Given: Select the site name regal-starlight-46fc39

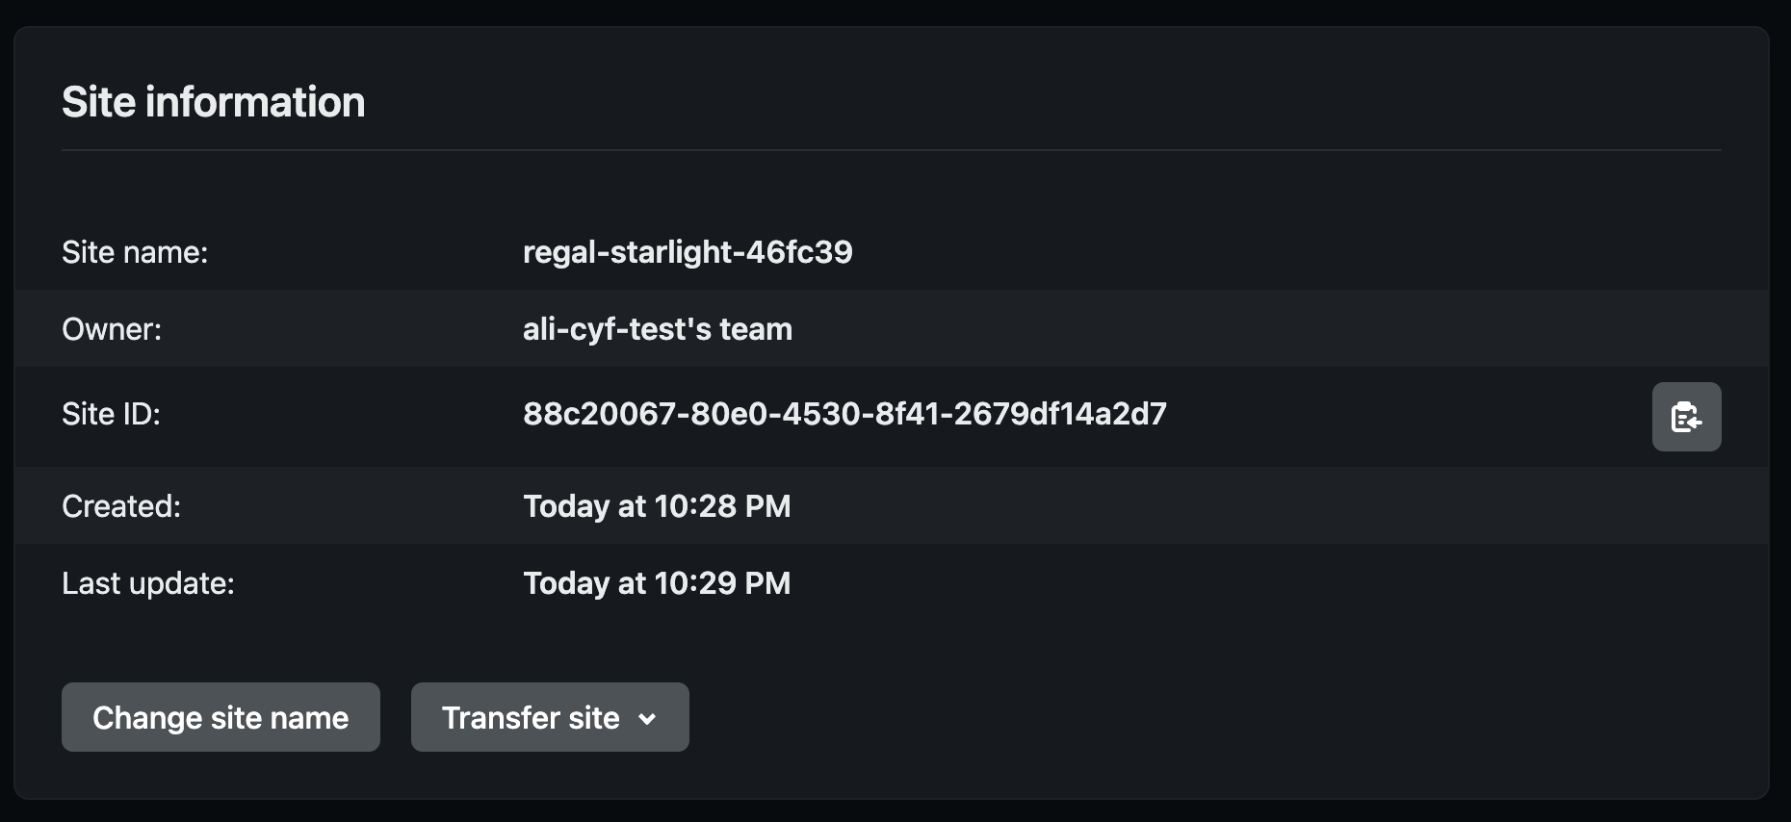Looking at the screenshot, I should 688,252.
